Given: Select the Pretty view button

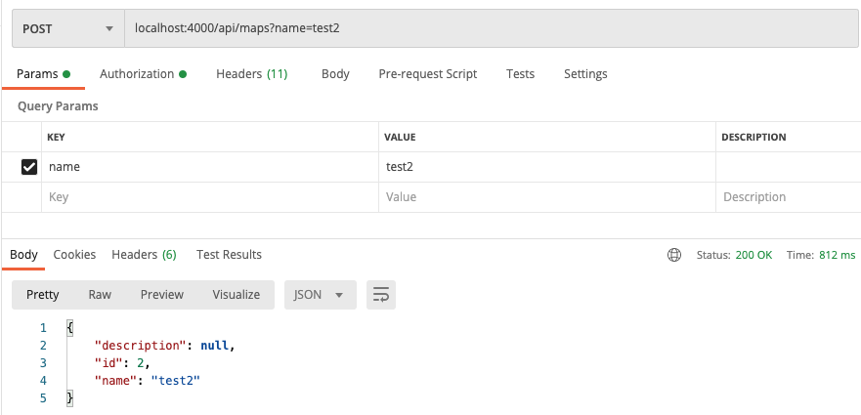Looking at the screenshot, I should click(x=43, y=295).
